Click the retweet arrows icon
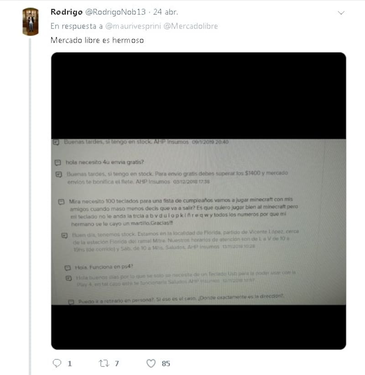This screenshot has height=375, width=365. (x=104, y=363)
